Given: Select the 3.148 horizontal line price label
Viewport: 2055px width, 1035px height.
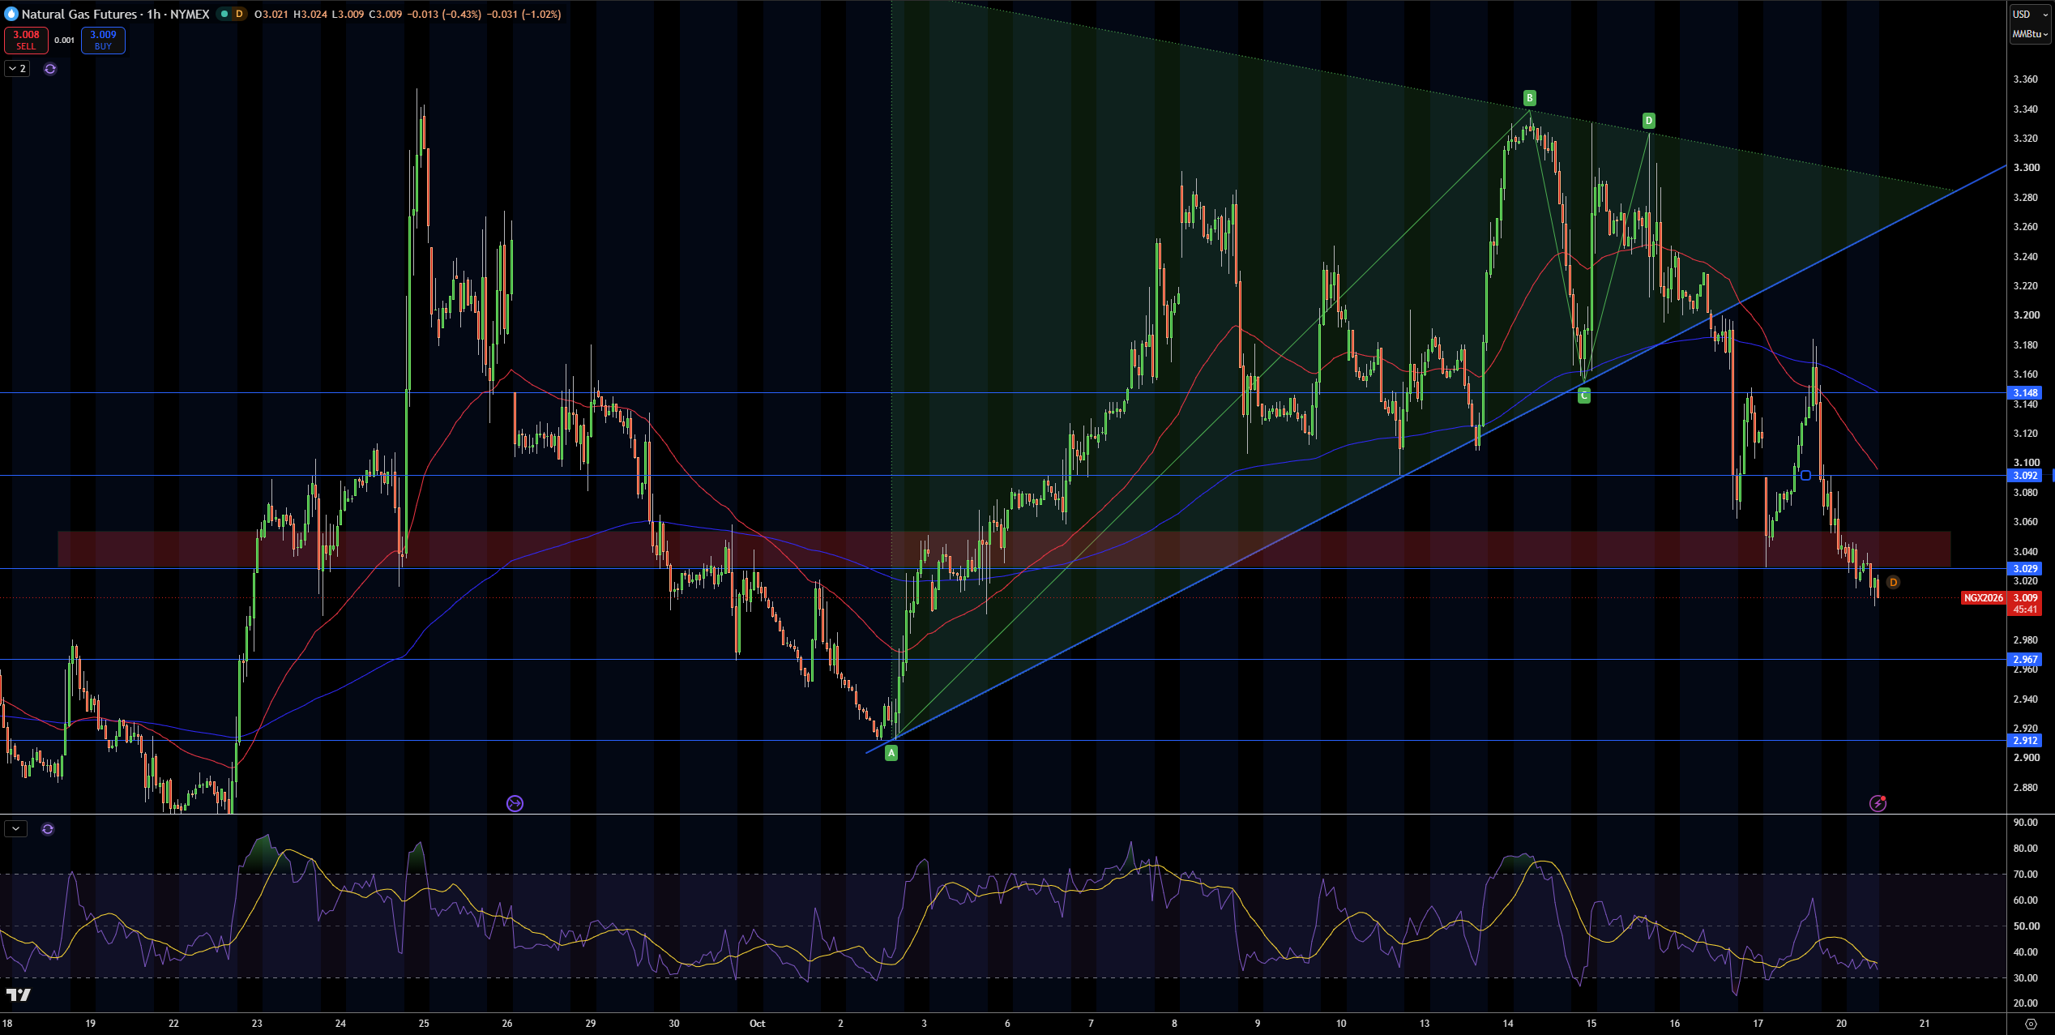Looking at the screenshot, I should tap(2025, 393).
